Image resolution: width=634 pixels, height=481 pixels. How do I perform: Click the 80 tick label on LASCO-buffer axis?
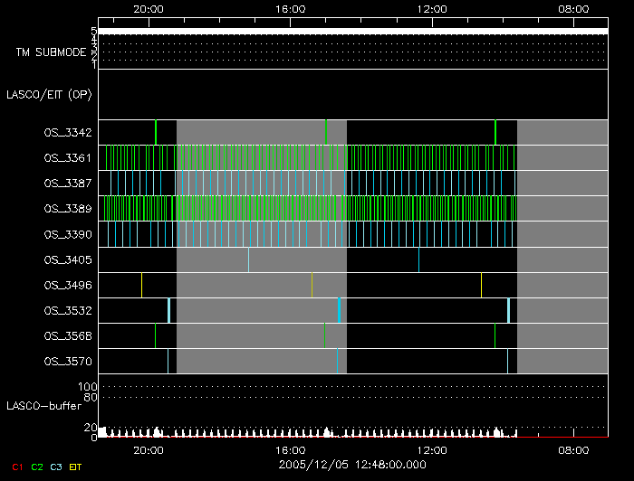coord(91,398)
